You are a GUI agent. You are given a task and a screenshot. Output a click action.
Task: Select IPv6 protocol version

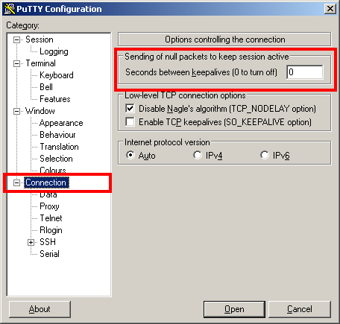click(x=265, y=155)
